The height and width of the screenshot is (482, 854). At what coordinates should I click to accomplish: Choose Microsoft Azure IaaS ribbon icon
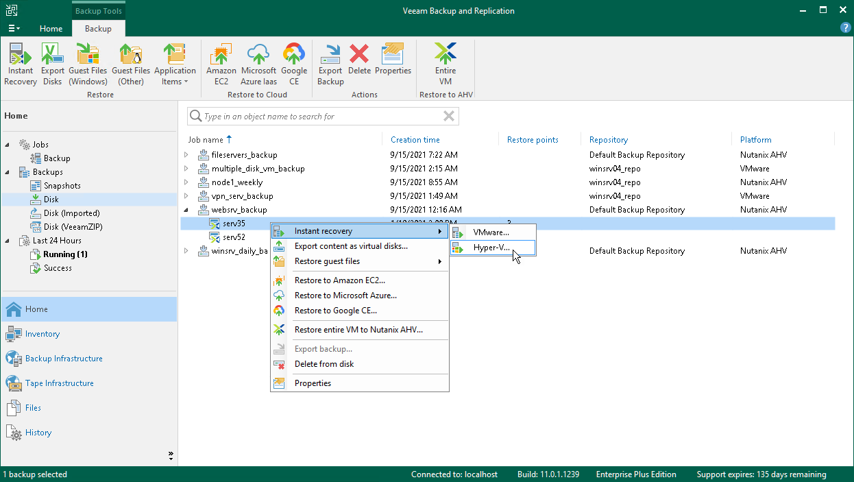click(259, 64)
